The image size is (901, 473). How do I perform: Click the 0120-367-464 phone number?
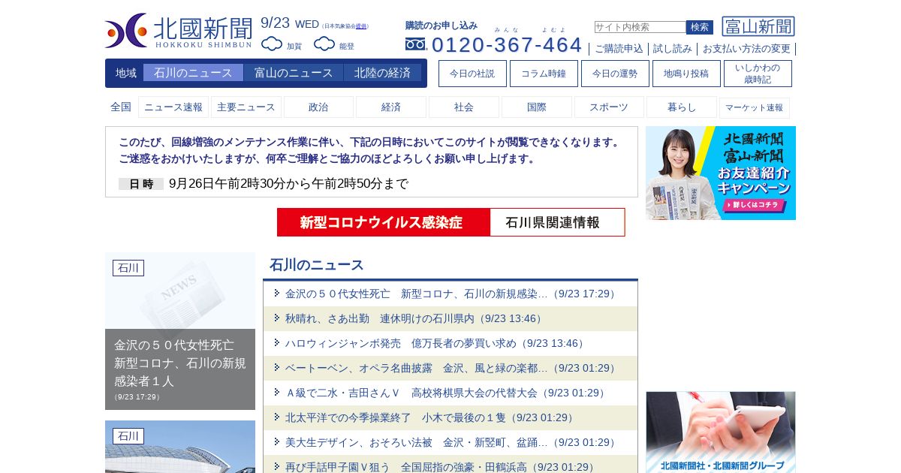coord(507,45)
